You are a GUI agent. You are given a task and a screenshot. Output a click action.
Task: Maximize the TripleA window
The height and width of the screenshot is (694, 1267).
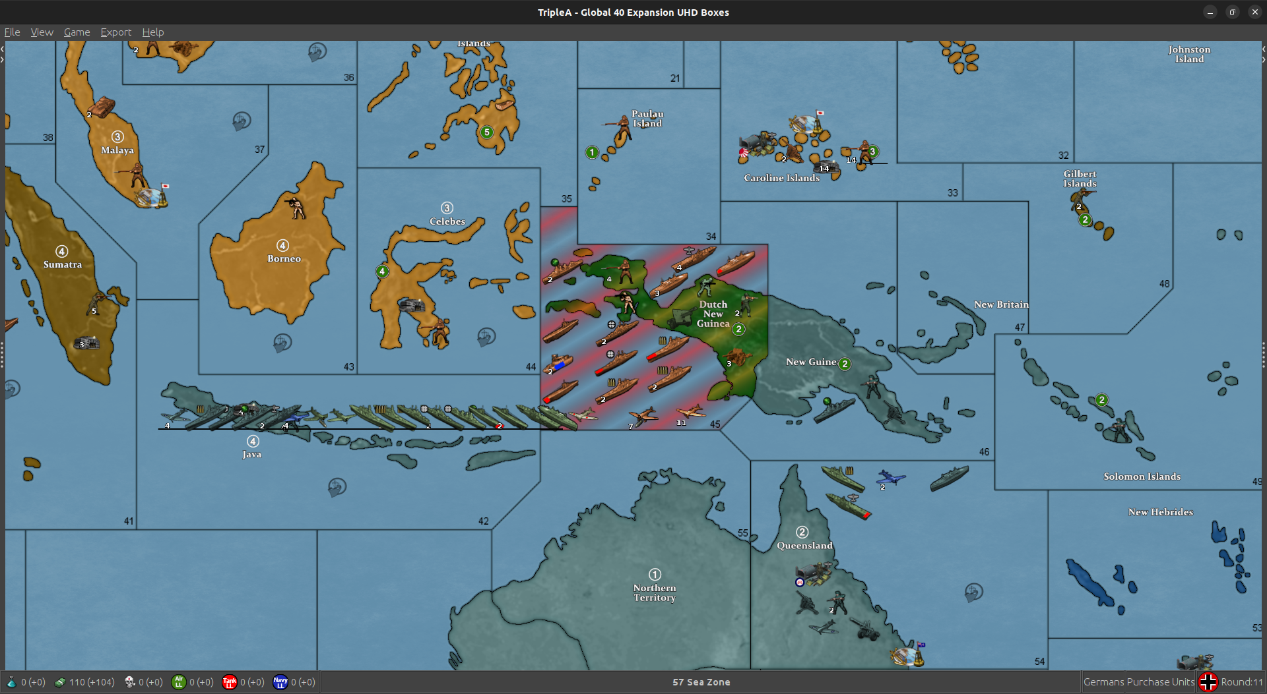pos(1232,12)
